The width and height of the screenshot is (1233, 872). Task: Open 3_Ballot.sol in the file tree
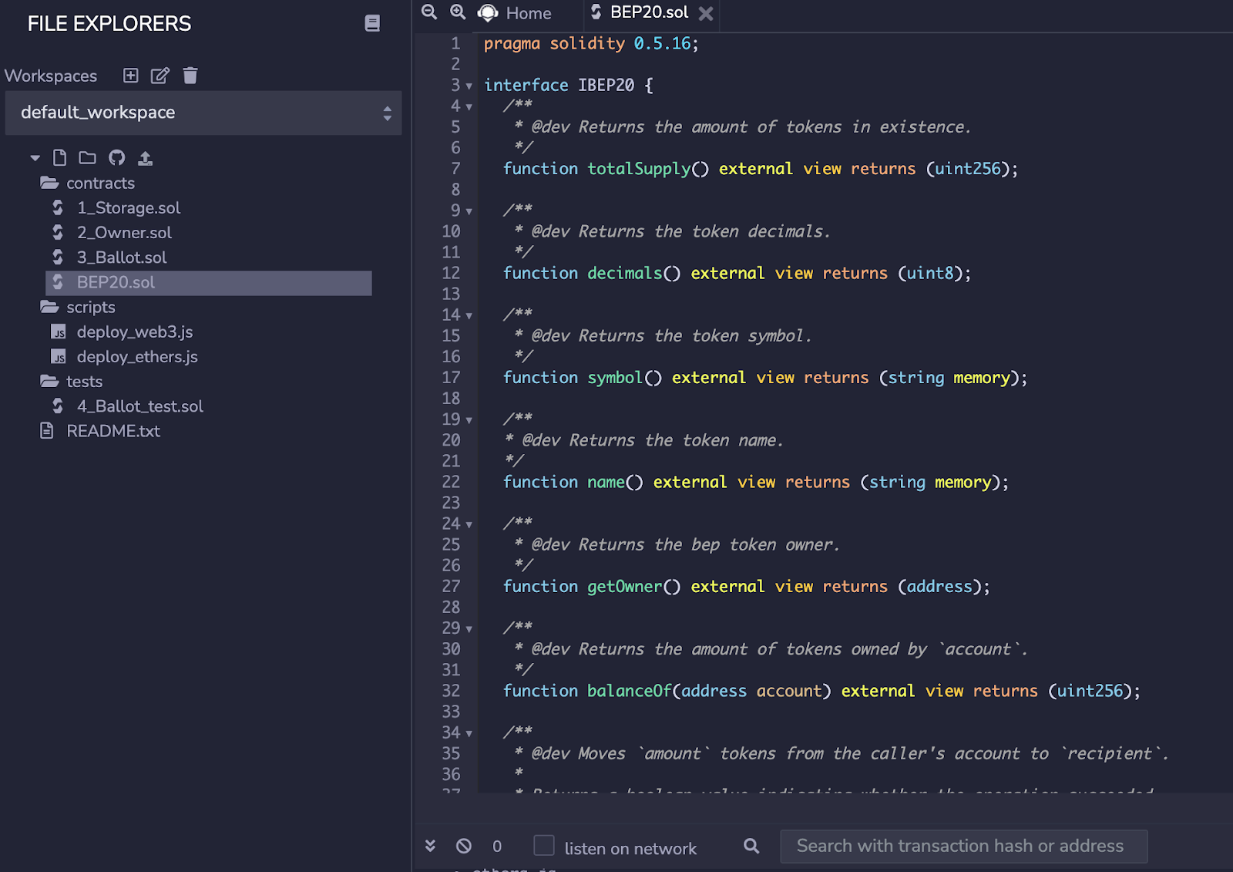click(x=122, y=258)
